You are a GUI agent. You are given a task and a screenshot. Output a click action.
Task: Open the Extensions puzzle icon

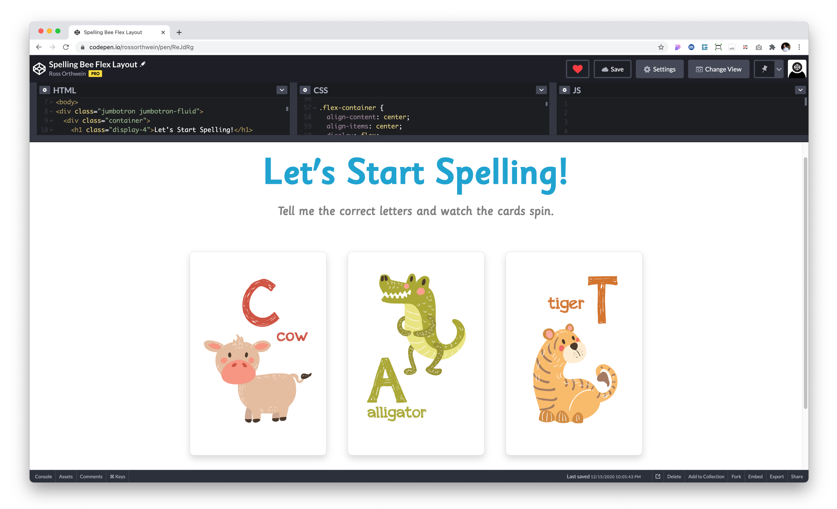(772, 47)
